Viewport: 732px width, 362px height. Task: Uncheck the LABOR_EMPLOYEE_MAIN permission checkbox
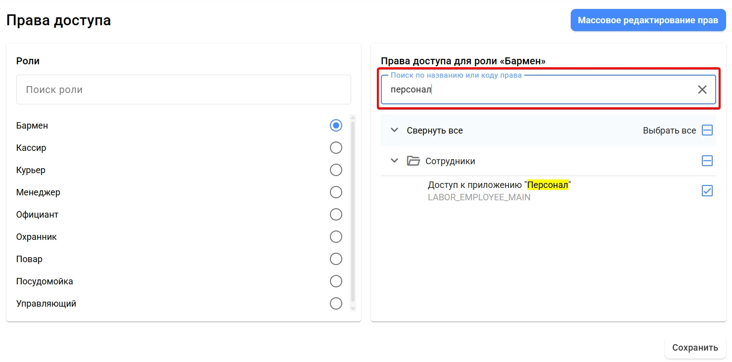tap(707, 191)
